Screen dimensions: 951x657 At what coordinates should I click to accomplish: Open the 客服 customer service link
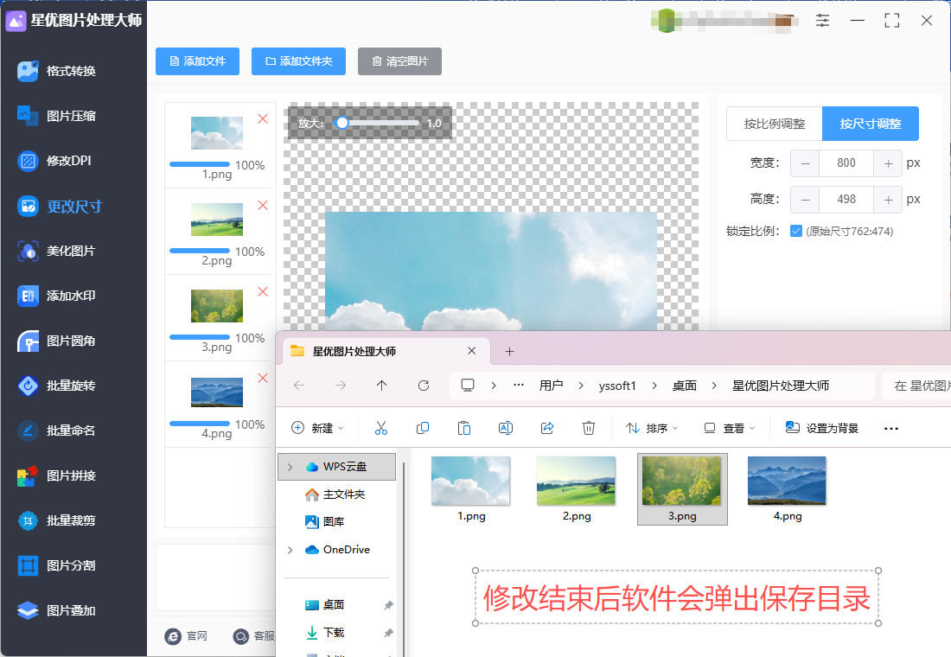coord(254,635)
